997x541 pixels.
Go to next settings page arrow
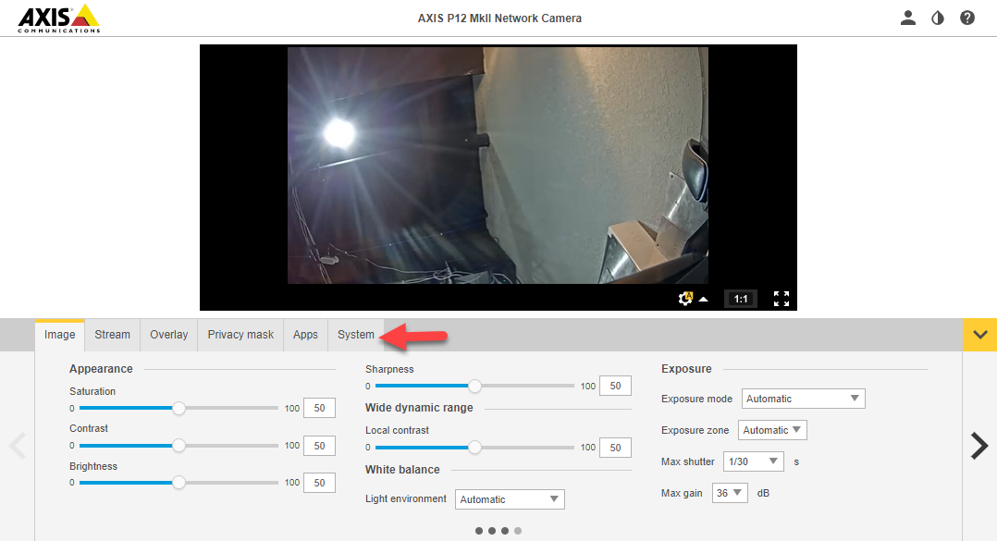pyautogui.click(x=979, y=446)
